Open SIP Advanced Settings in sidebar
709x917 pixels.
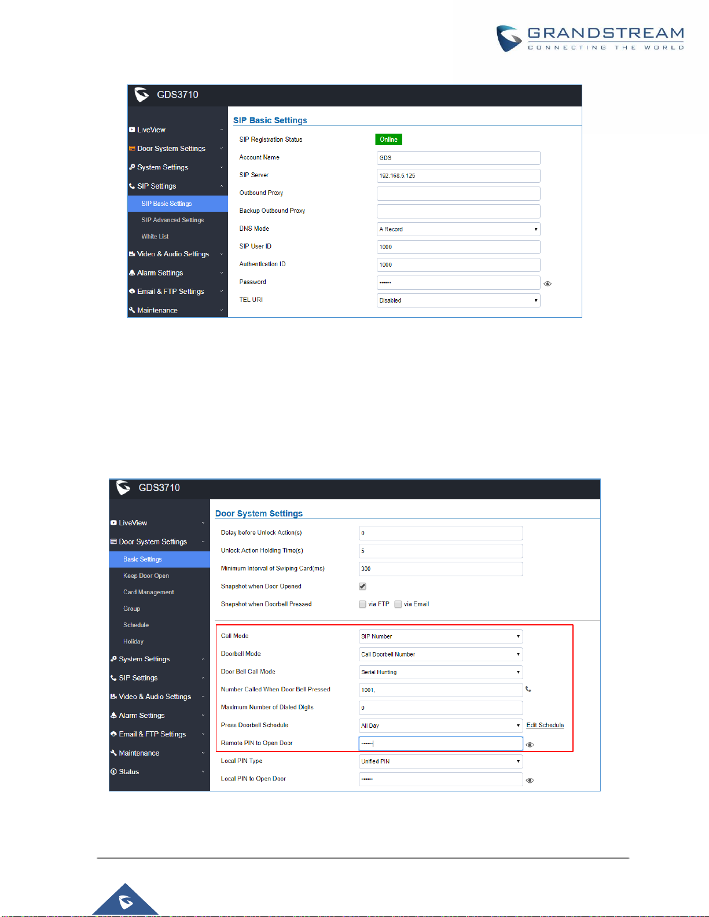coord(172,220)
